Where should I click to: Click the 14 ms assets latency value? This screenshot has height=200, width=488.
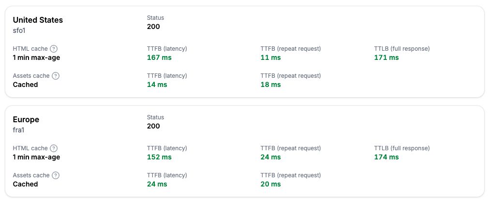[x=157, y=85]
